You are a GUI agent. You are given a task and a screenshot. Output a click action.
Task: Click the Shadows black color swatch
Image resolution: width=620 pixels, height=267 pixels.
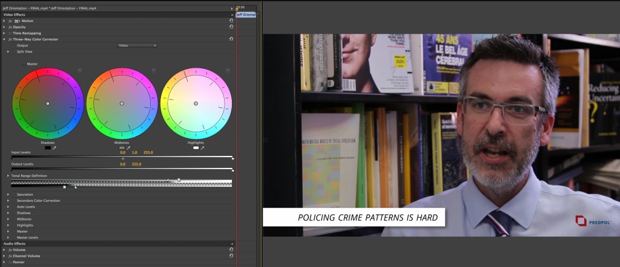pyautogui.click(x=48, y=147)
